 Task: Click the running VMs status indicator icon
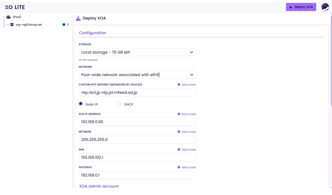(x=64, y=25)
